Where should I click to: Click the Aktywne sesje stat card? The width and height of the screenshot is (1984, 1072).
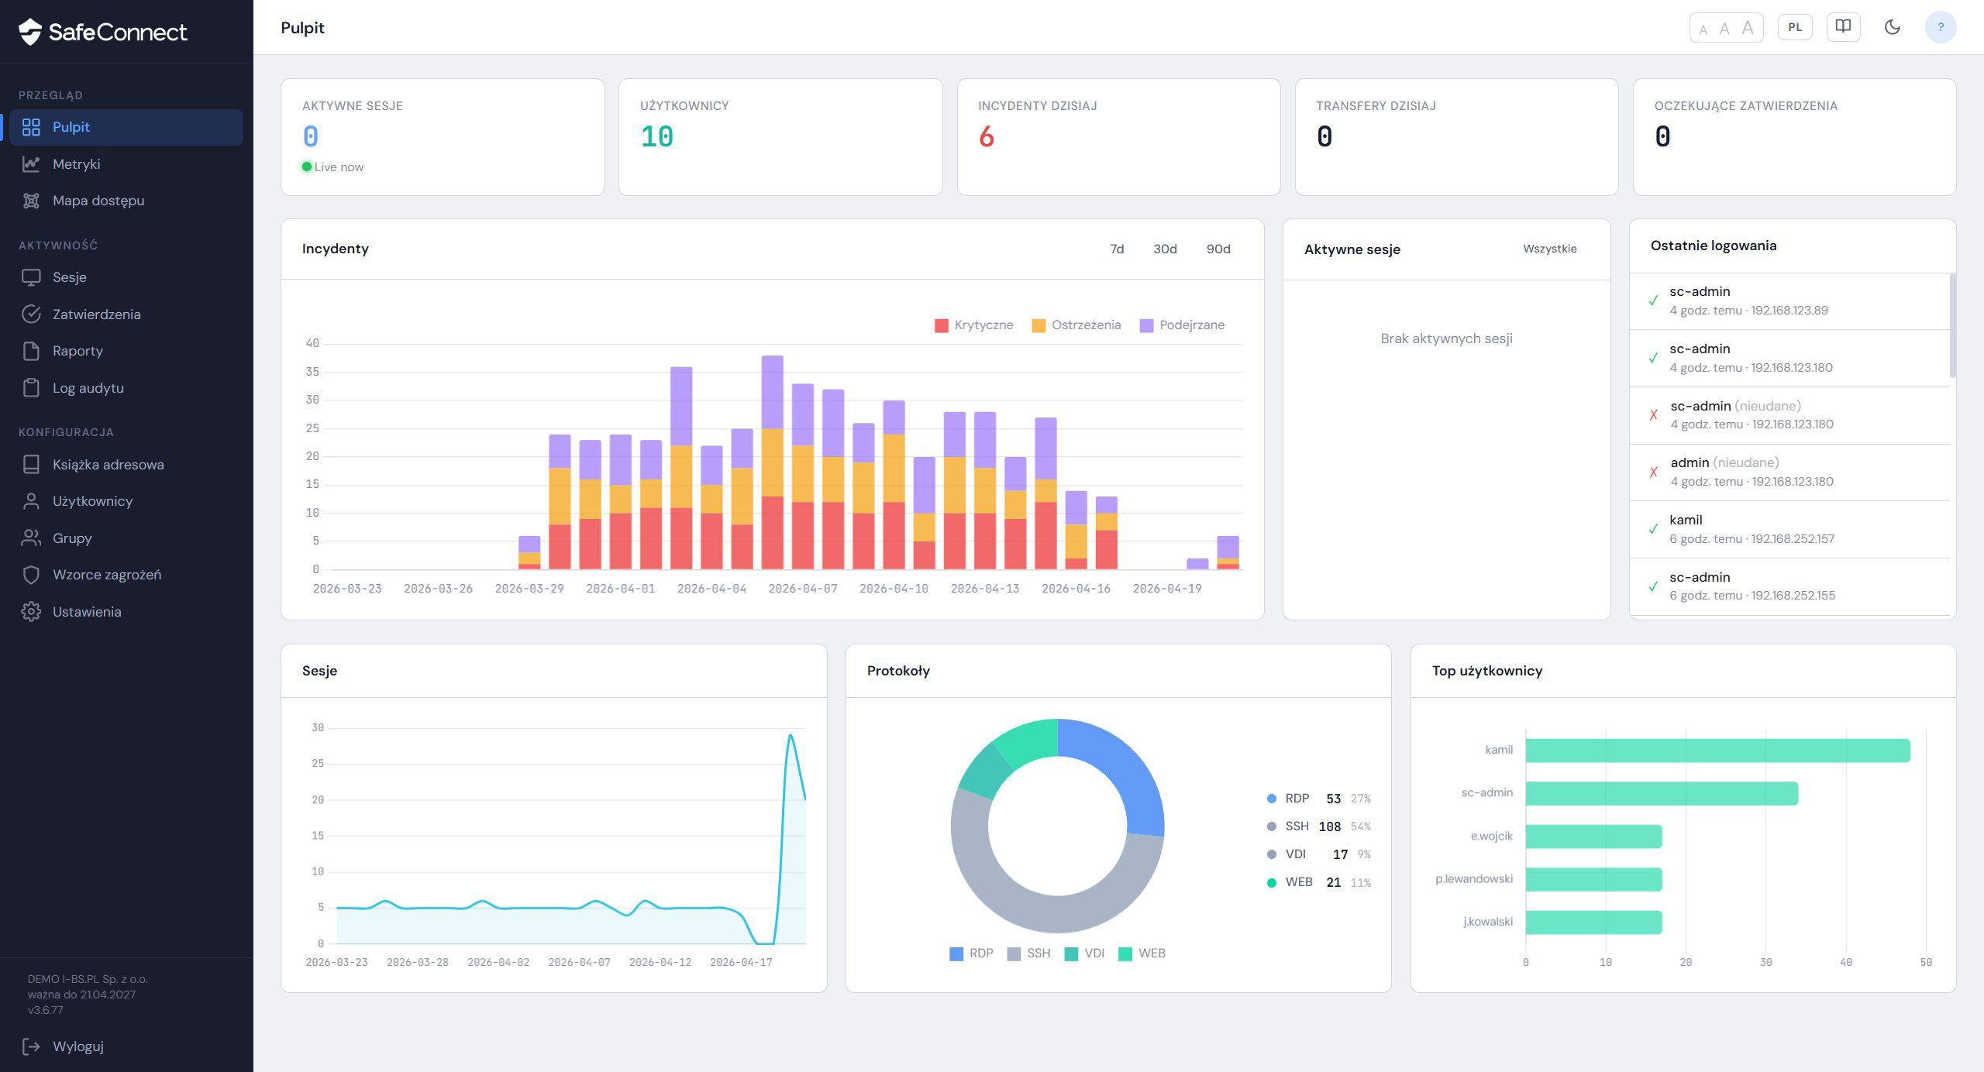pyautogui.click(x=443, y=137)
